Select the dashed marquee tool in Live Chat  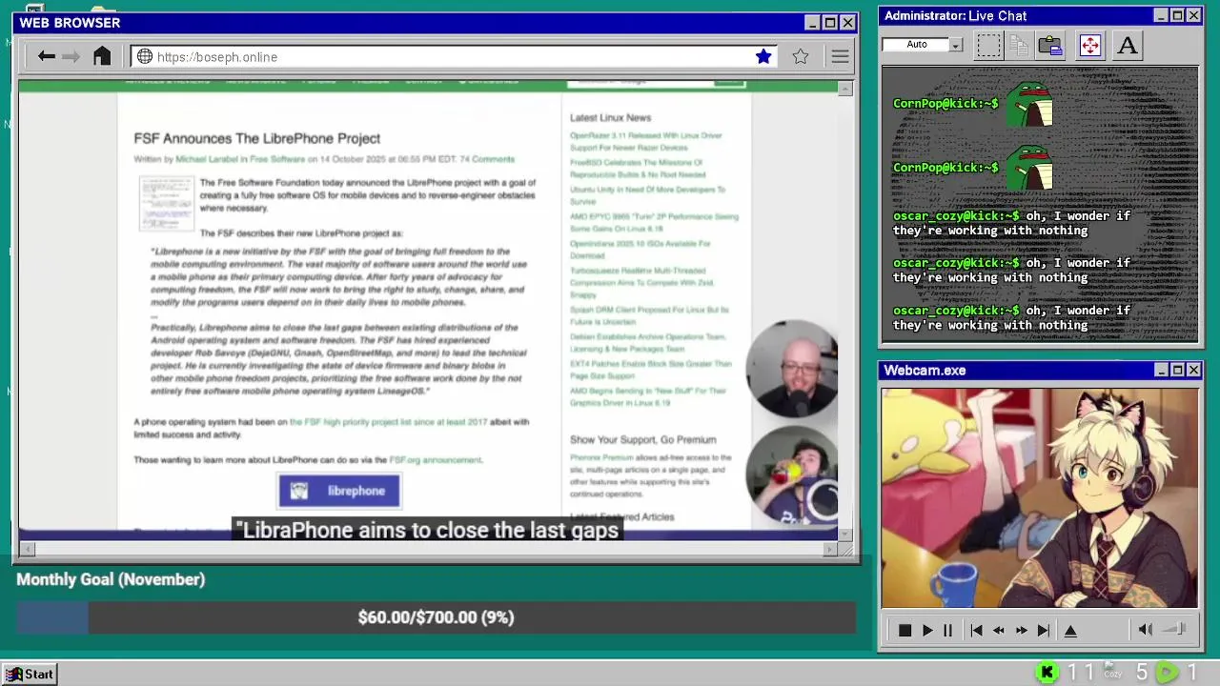tap(988, 45)
